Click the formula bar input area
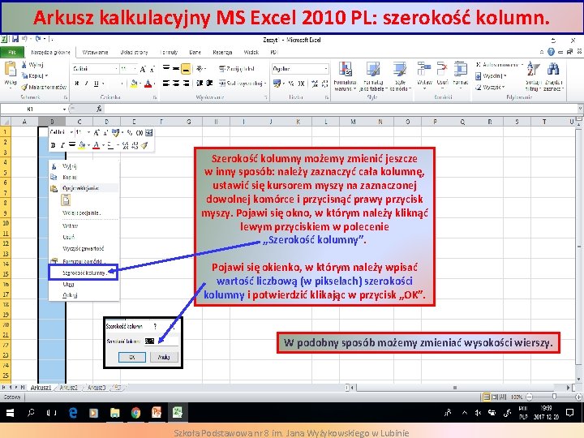 (x=341, y=109)
